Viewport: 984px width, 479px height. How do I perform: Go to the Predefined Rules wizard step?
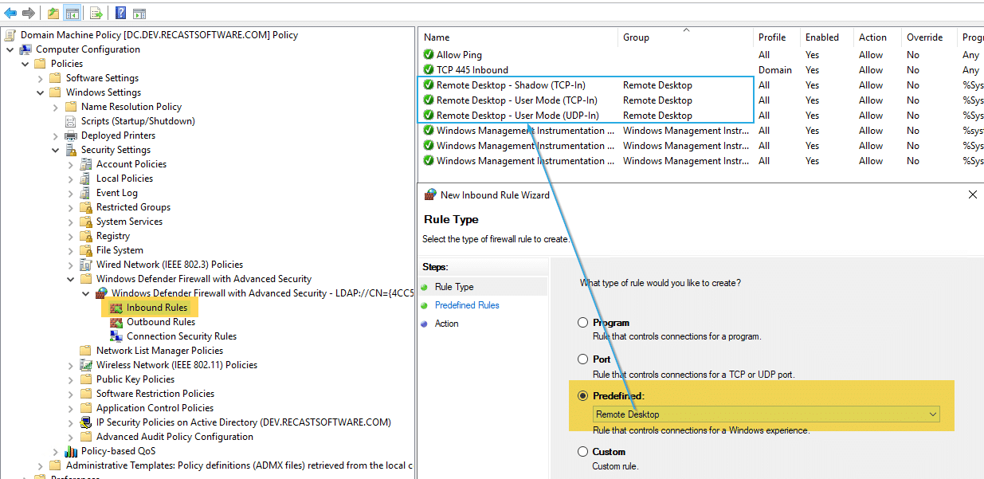[x=467, y=305]
